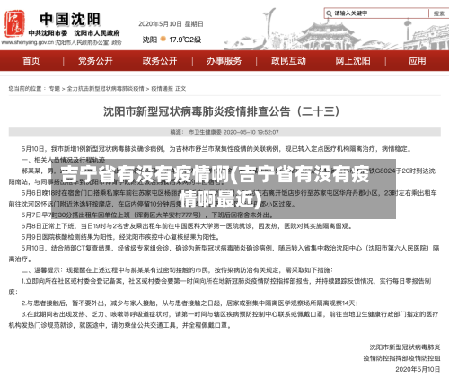Click the Shenyang red seal logo

click(14, 23)
